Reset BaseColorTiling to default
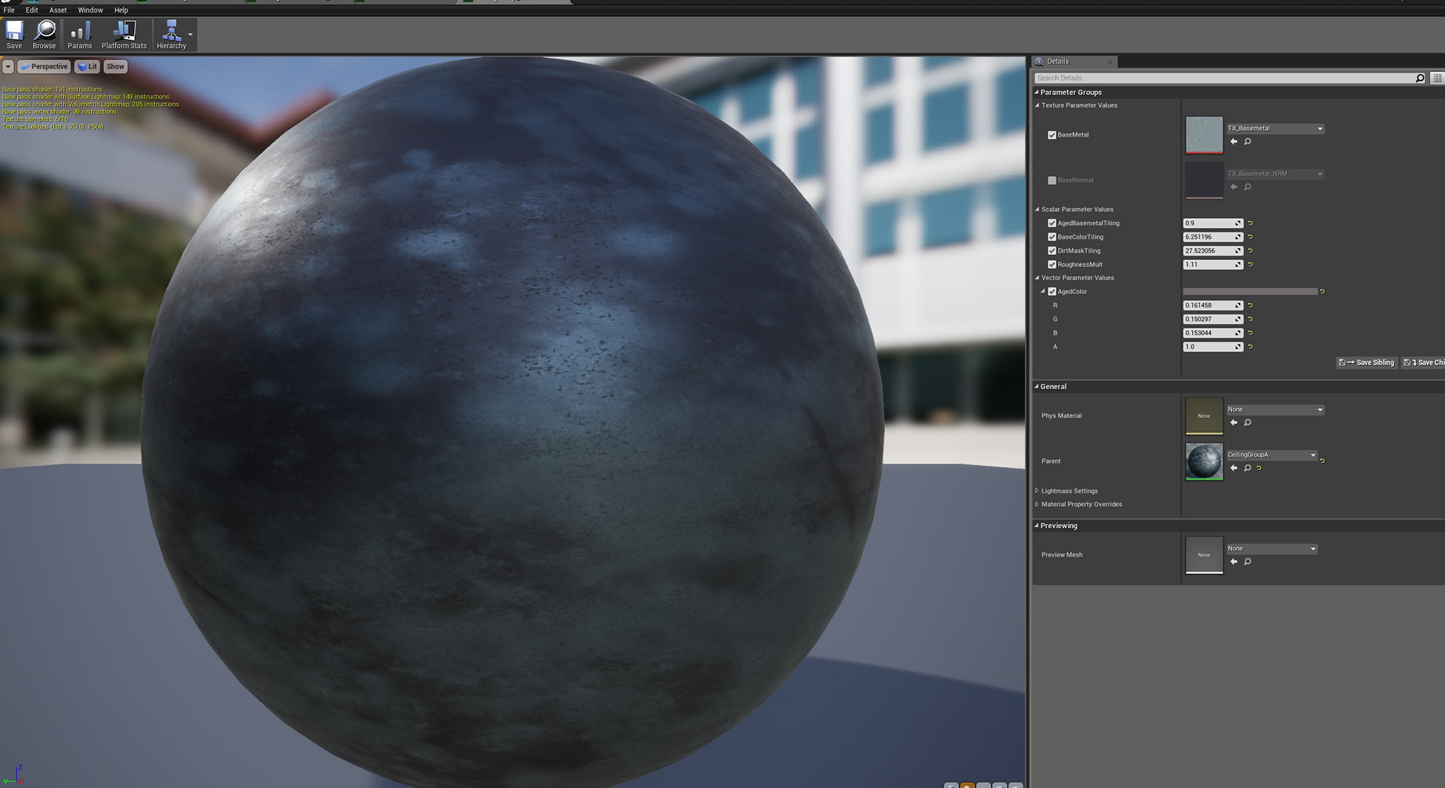Screen dimensions: 1445x788 (1250, 237)
